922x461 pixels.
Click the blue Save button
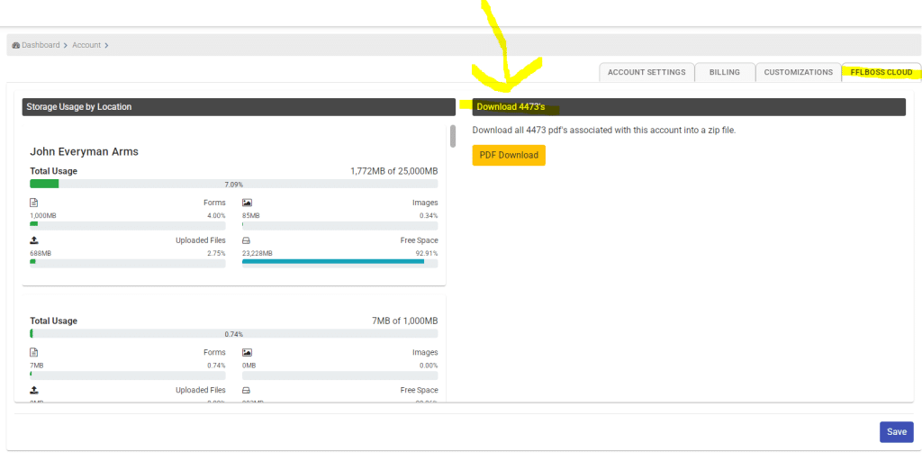click(x=896, y=431)
